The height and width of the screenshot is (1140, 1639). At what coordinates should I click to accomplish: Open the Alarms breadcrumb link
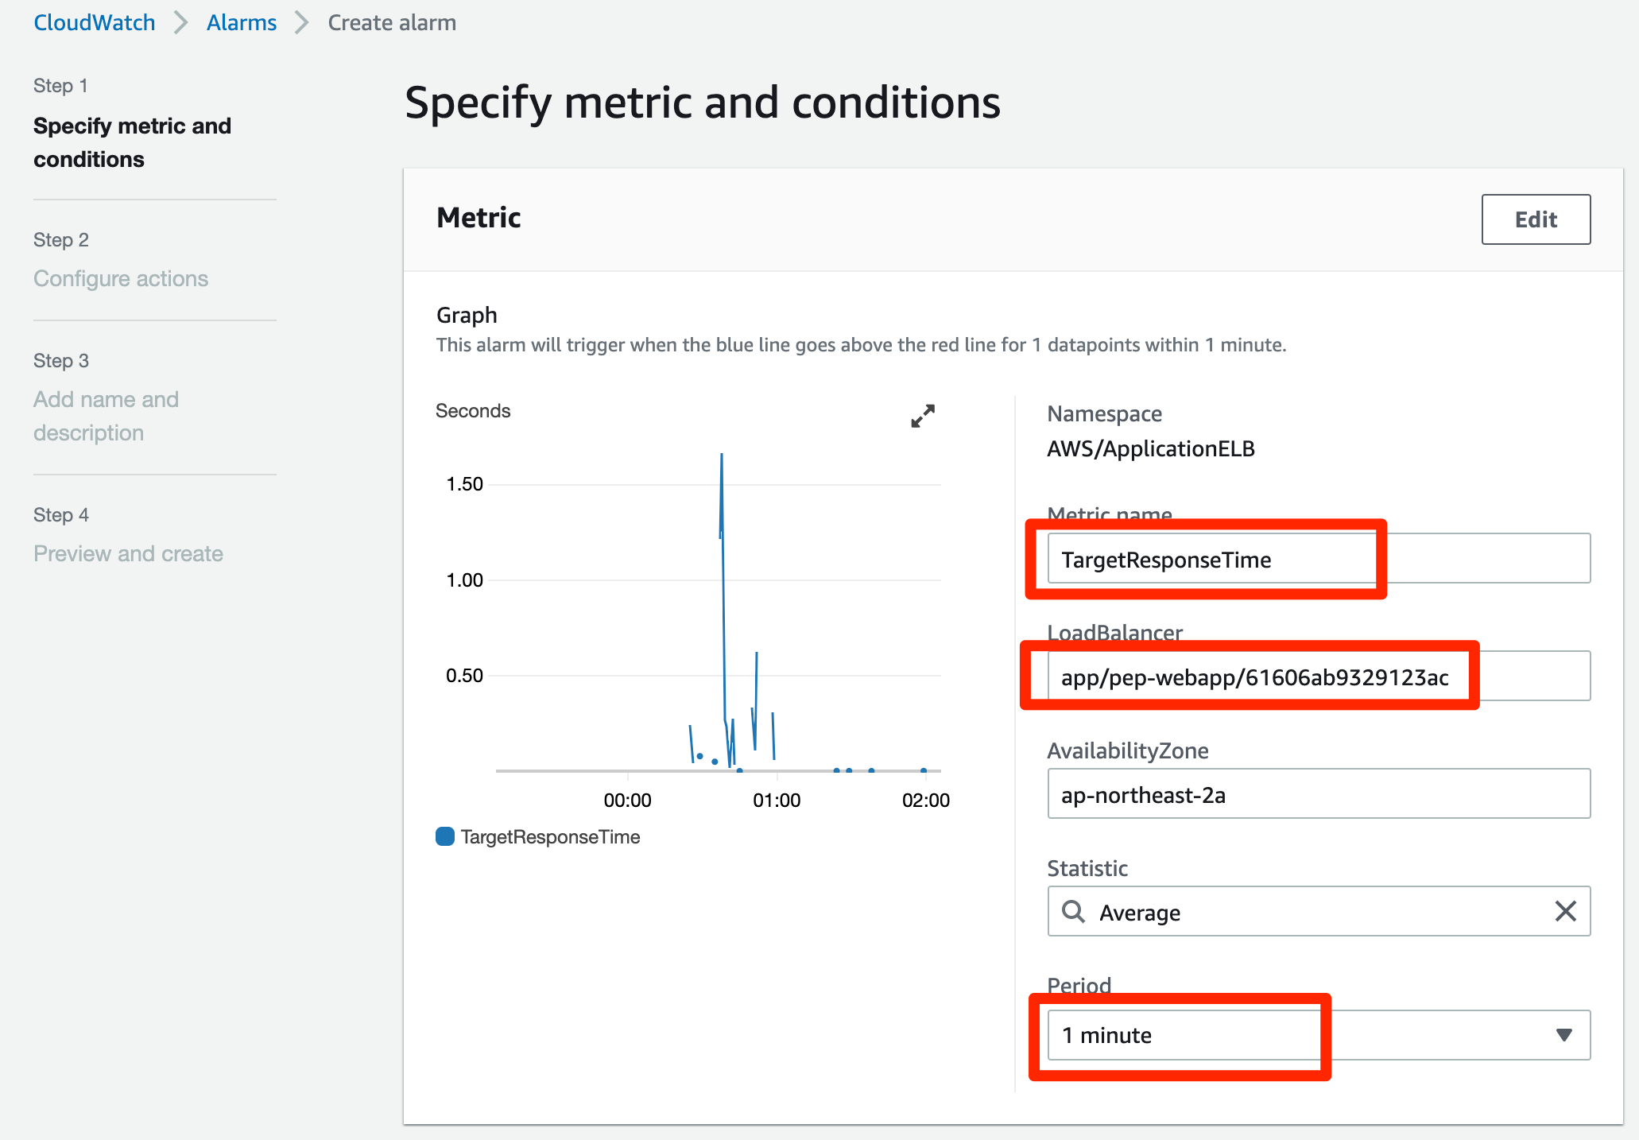pos(242,22)
